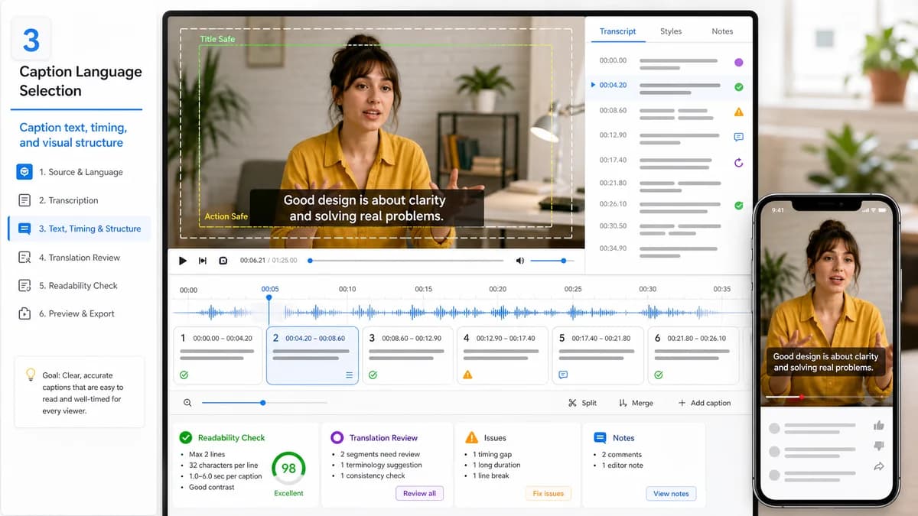This screenshot has width=918, height=516.
Task: Select step 3. Text, Timing & Structure
Action: 80,229
